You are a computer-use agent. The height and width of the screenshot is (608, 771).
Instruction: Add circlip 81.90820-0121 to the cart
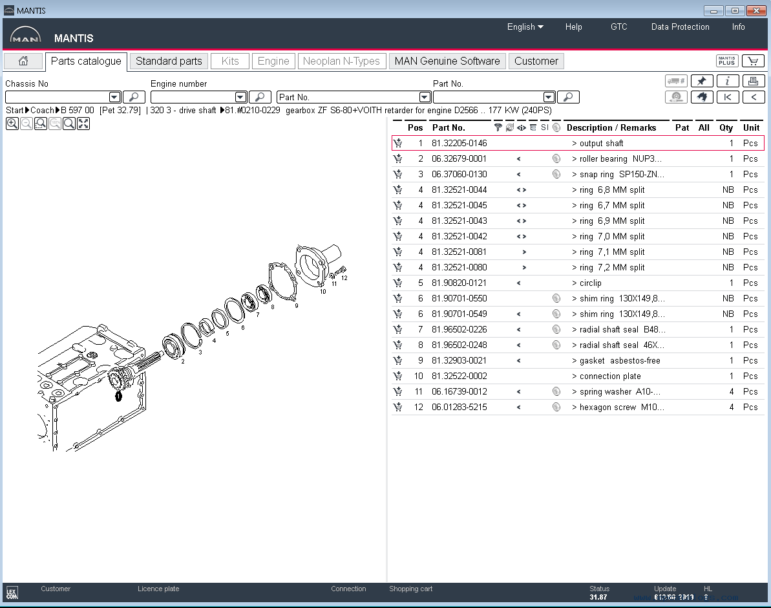click(x=398, y=283)
